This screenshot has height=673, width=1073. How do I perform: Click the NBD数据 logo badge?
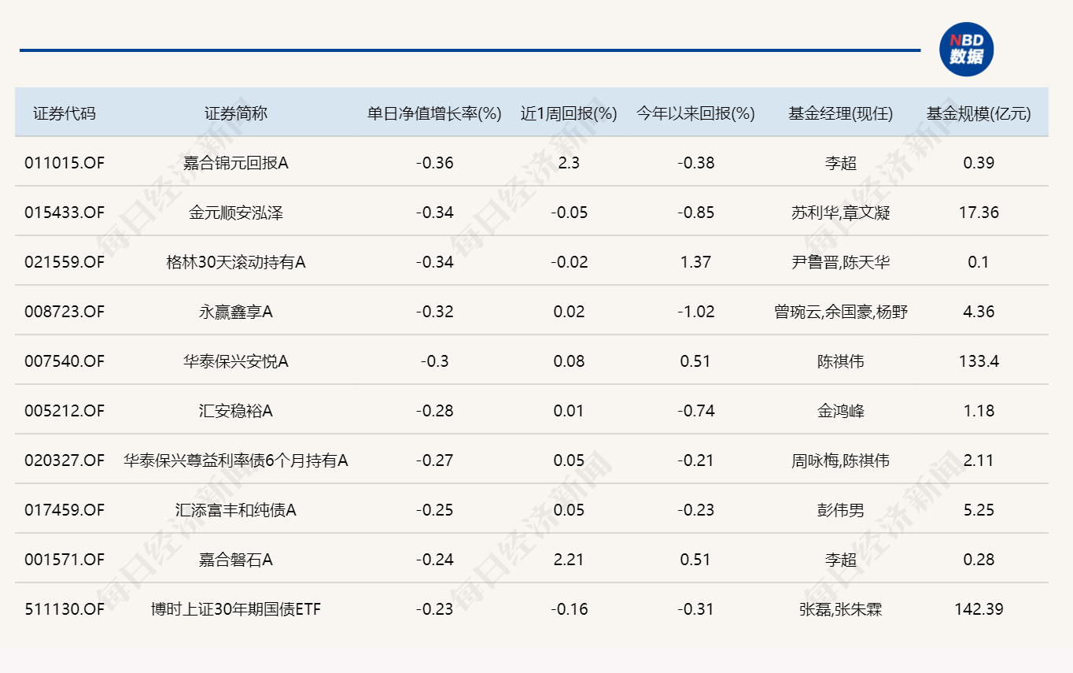tap(967, 49)
